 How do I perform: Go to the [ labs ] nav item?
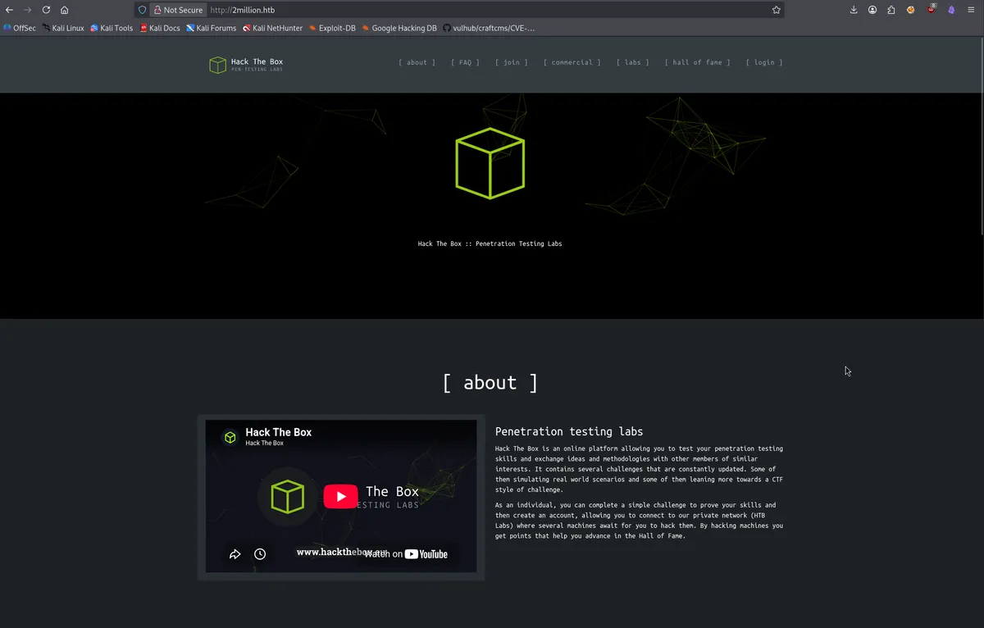pos(633,62)
